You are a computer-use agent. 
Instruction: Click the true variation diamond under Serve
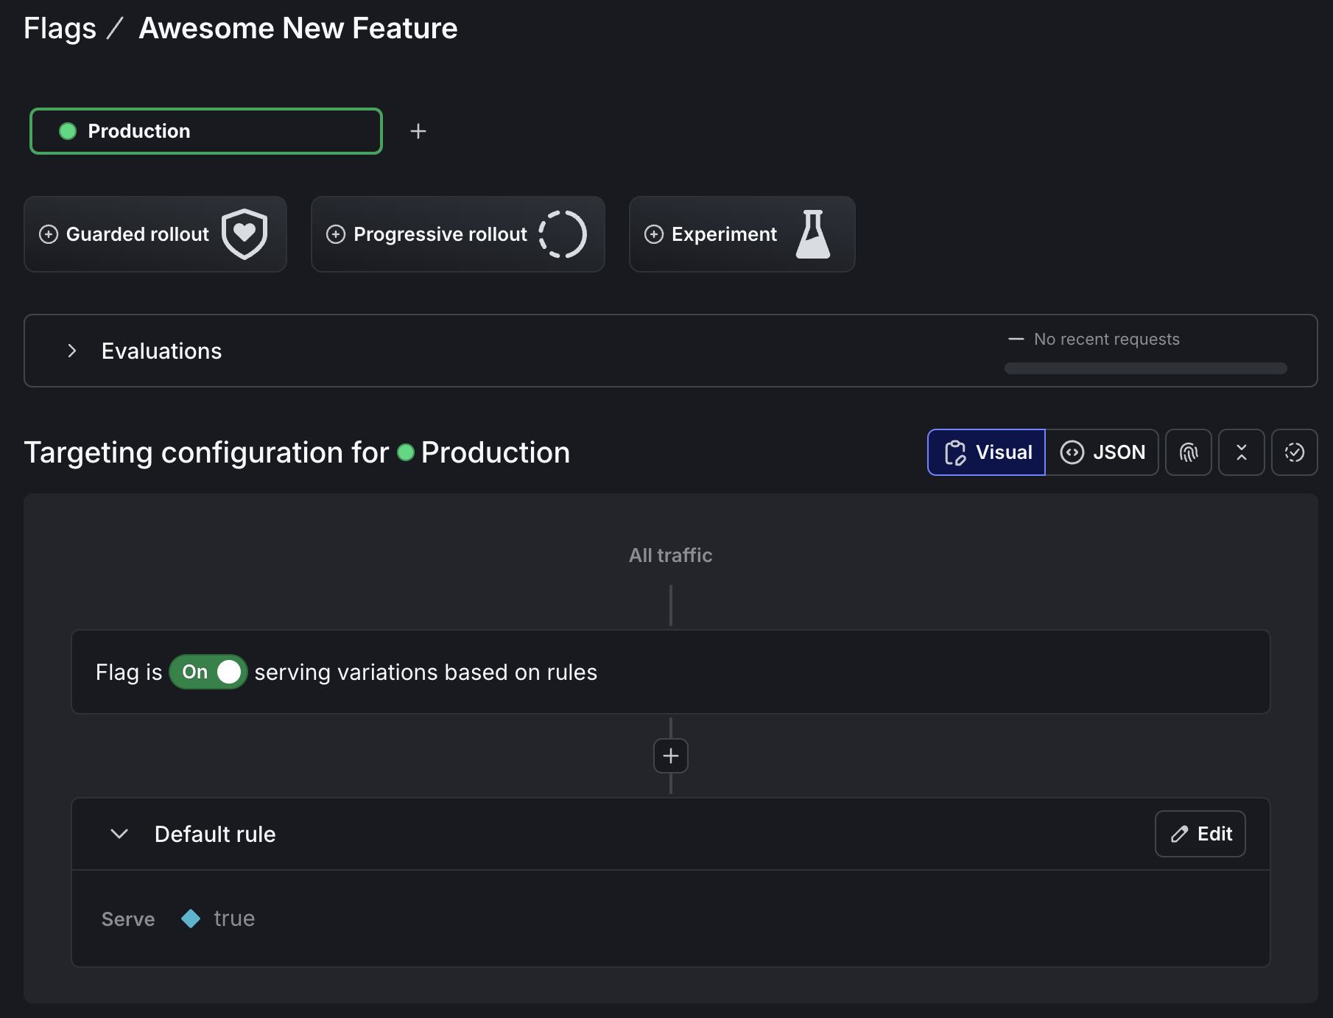tap(191, 919)
